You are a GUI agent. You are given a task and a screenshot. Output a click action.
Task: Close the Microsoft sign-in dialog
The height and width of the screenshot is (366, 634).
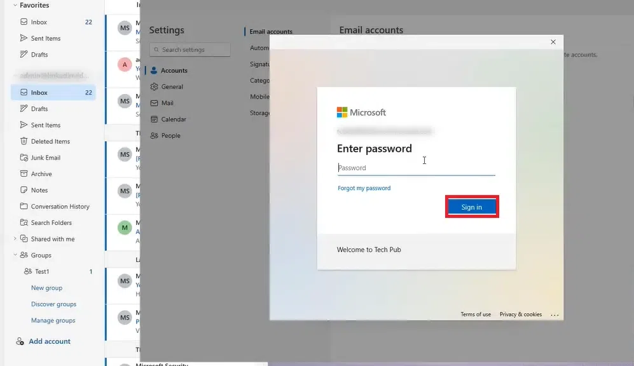[x=553, y=42]
